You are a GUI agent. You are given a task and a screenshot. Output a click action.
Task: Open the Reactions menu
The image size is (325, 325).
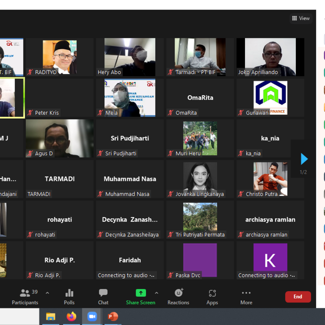178,297
